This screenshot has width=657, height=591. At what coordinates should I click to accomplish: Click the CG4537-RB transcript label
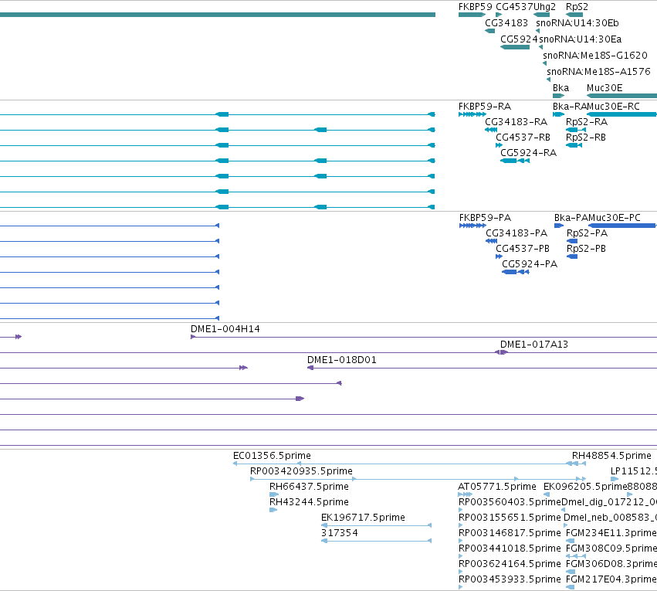523,138
